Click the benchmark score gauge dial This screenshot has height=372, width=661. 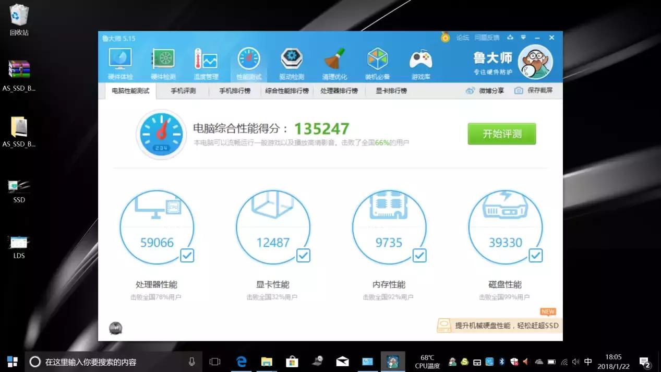pyautogui.click(x=161, y=134)
